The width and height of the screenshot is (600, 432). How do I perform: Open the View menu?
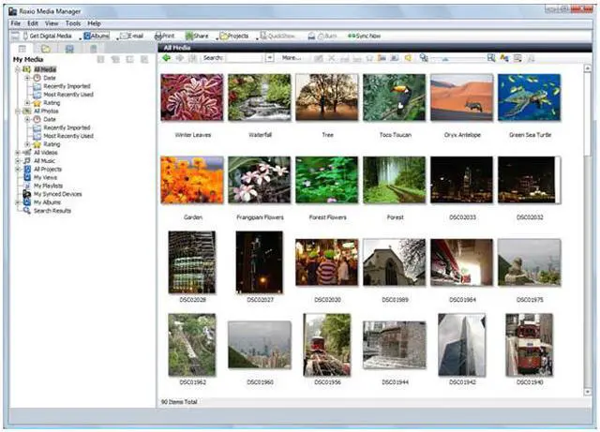[52, 22]
